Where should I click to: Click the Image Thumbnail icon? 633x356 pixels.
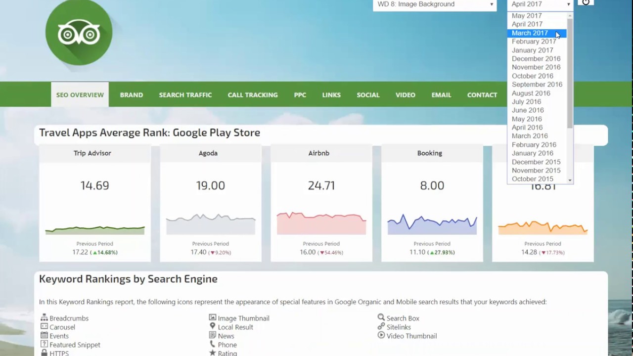[x=213, y=317]
